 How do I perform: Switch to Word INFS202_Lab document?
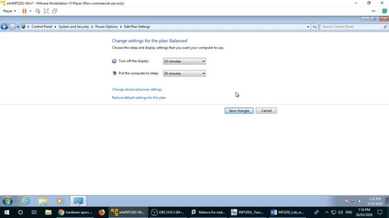tap(287, 213)
